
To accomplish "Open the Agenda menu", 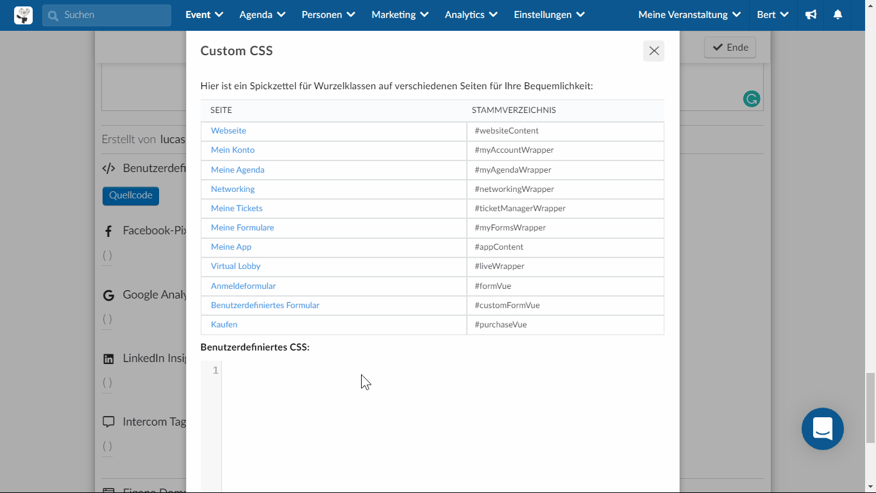I will pyautogui.click(x=262, y=15).
